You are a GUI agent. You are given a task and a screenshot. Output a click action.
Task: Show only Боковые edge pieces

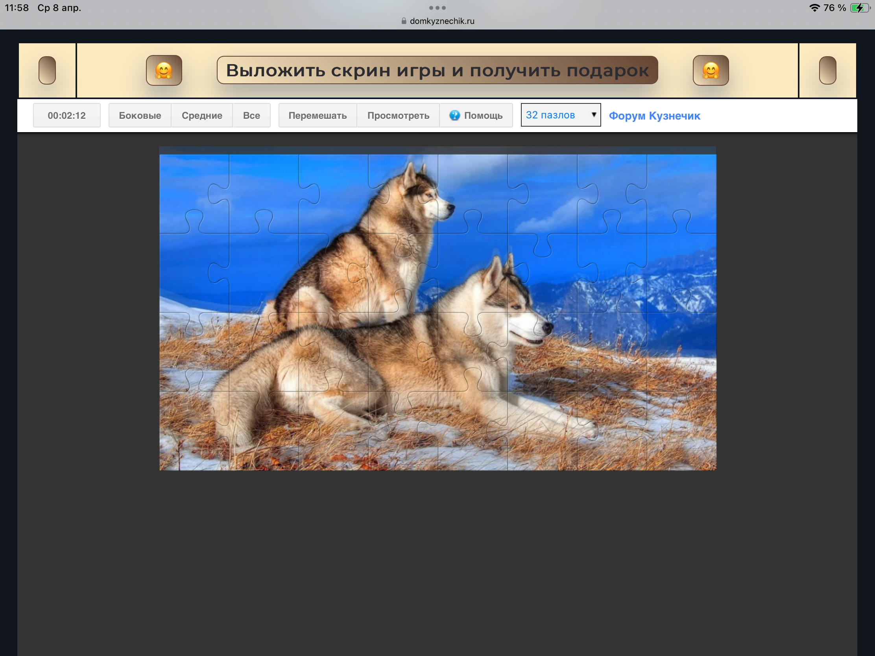pos(140,116)
